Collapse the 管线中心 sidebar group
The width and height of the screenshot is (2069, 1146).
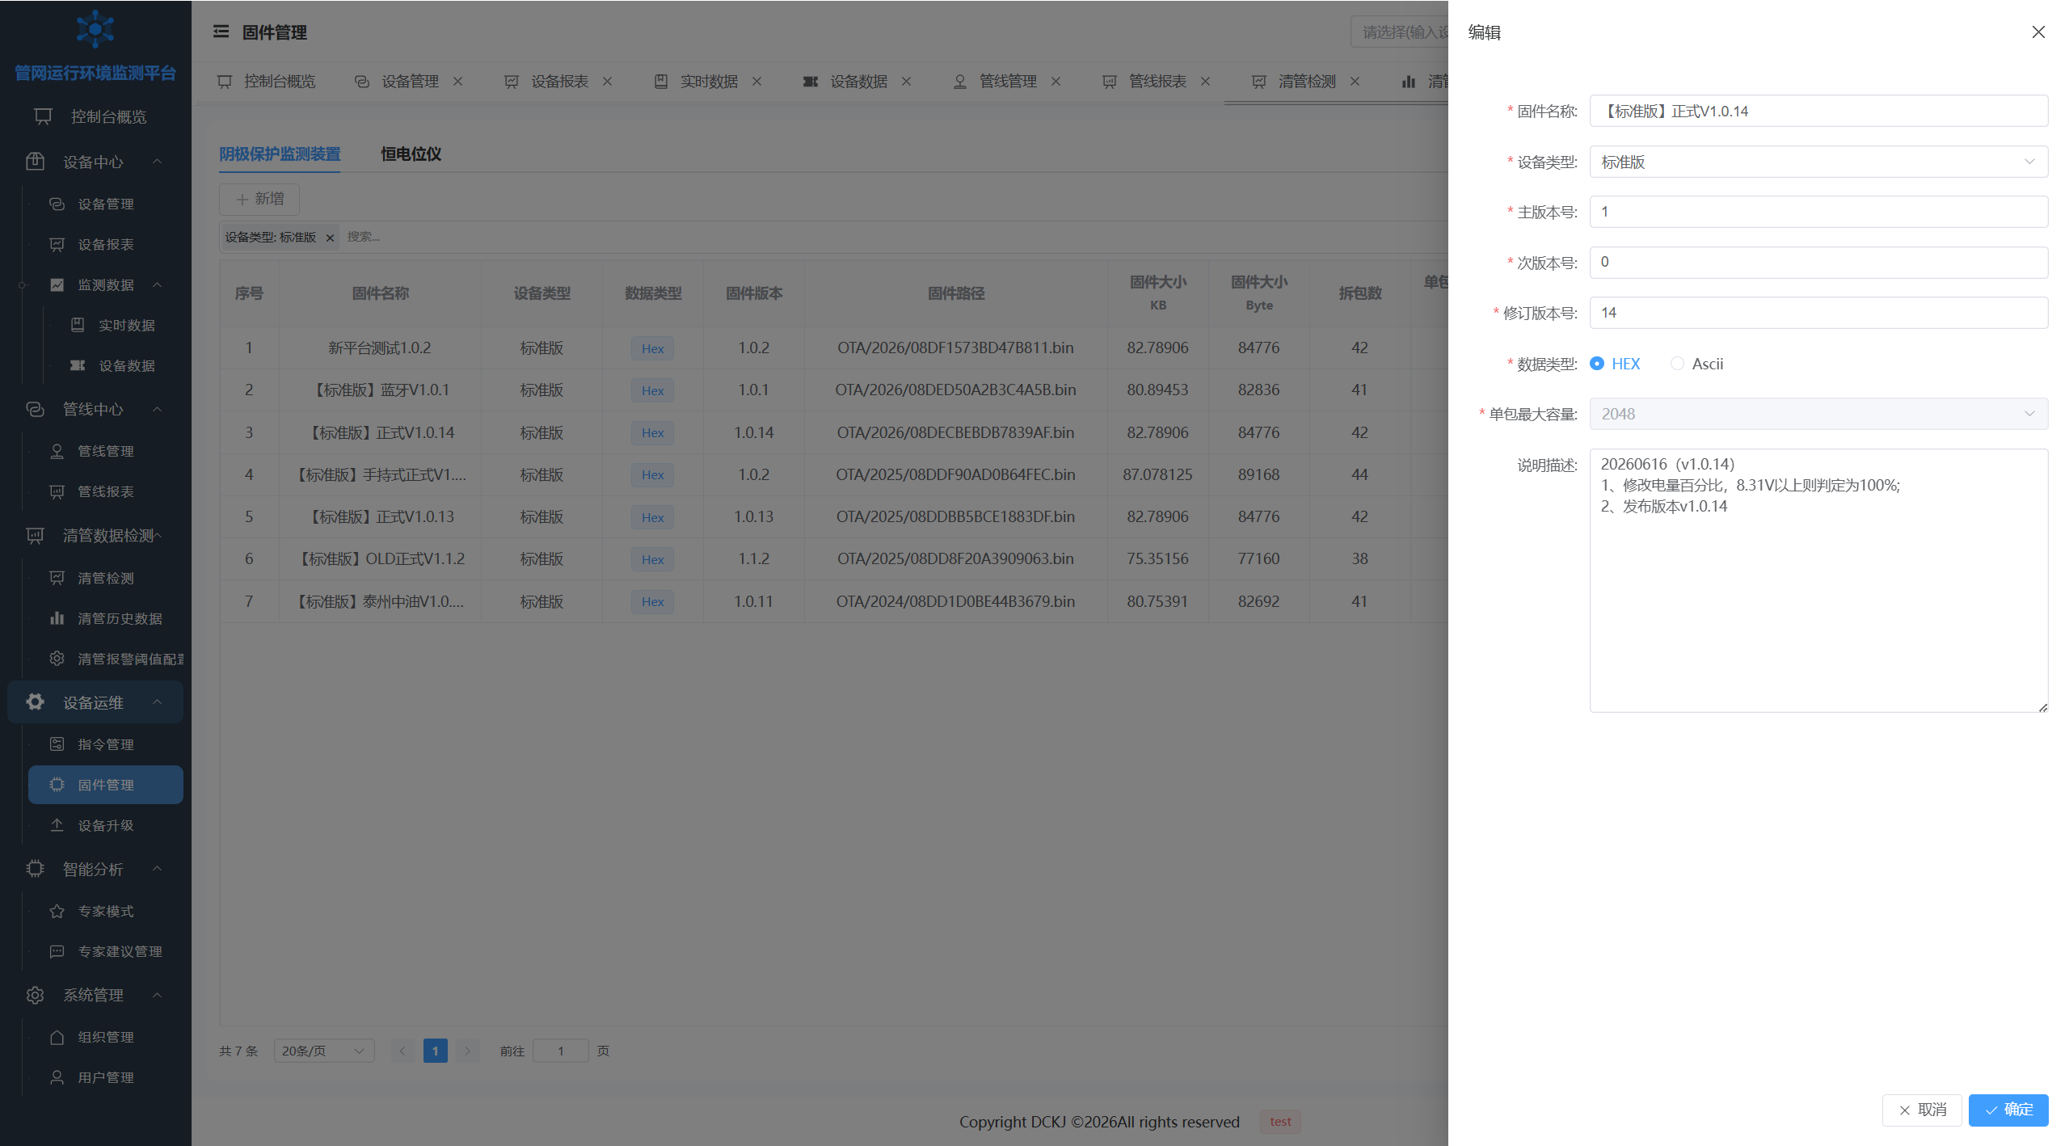pyautogui.click(x=158, y=409)
